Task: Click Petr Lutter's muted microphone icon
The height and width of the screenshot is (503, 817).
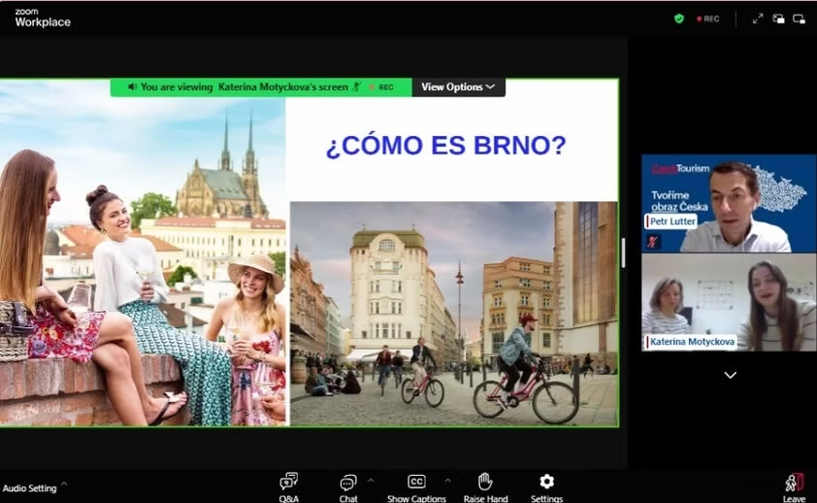Action: pos(652,242)
